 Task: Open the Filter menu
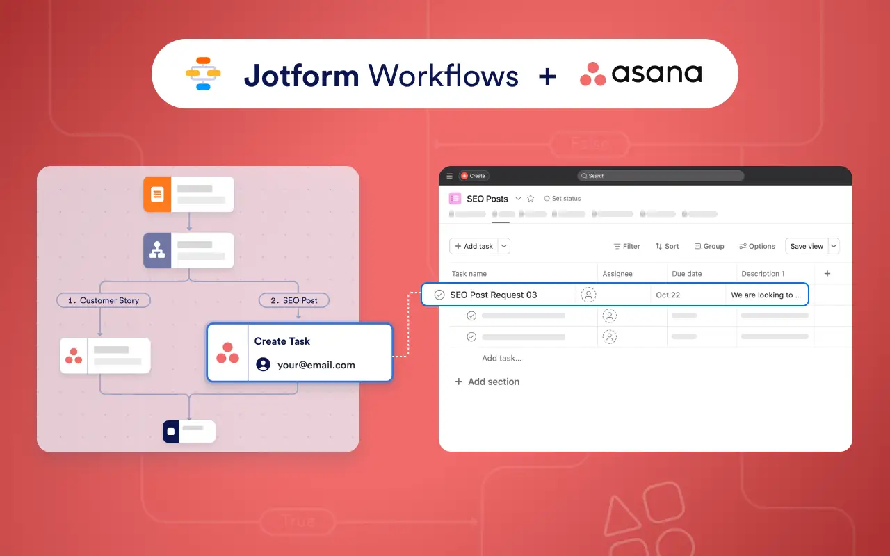point(626,246)
